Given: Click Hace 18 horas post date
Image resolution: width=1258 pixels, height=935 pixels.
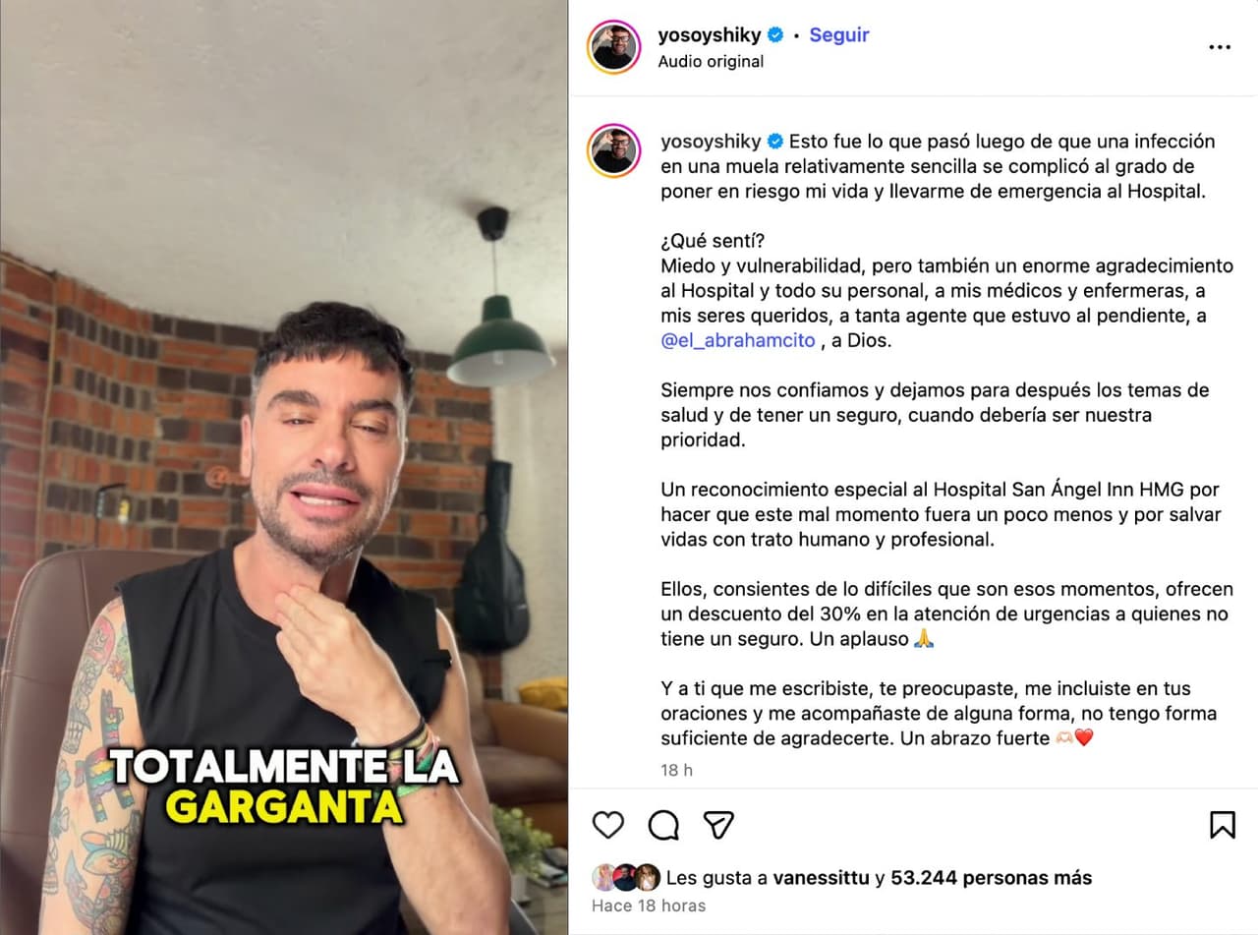Looking at the screenshot, I should click(649, 906).
